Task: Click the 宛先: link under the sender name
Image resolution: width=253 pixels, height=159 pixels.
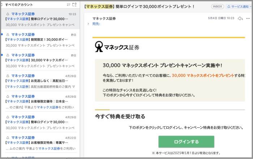Action: click(x=96, y=24)
